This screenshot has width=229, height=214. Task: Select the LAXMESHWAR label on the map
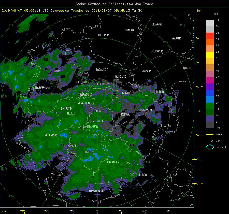tap(90, 127)
